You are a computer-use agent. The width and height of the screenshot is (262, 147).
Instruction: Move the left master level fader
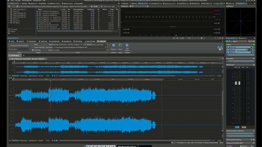236,83
